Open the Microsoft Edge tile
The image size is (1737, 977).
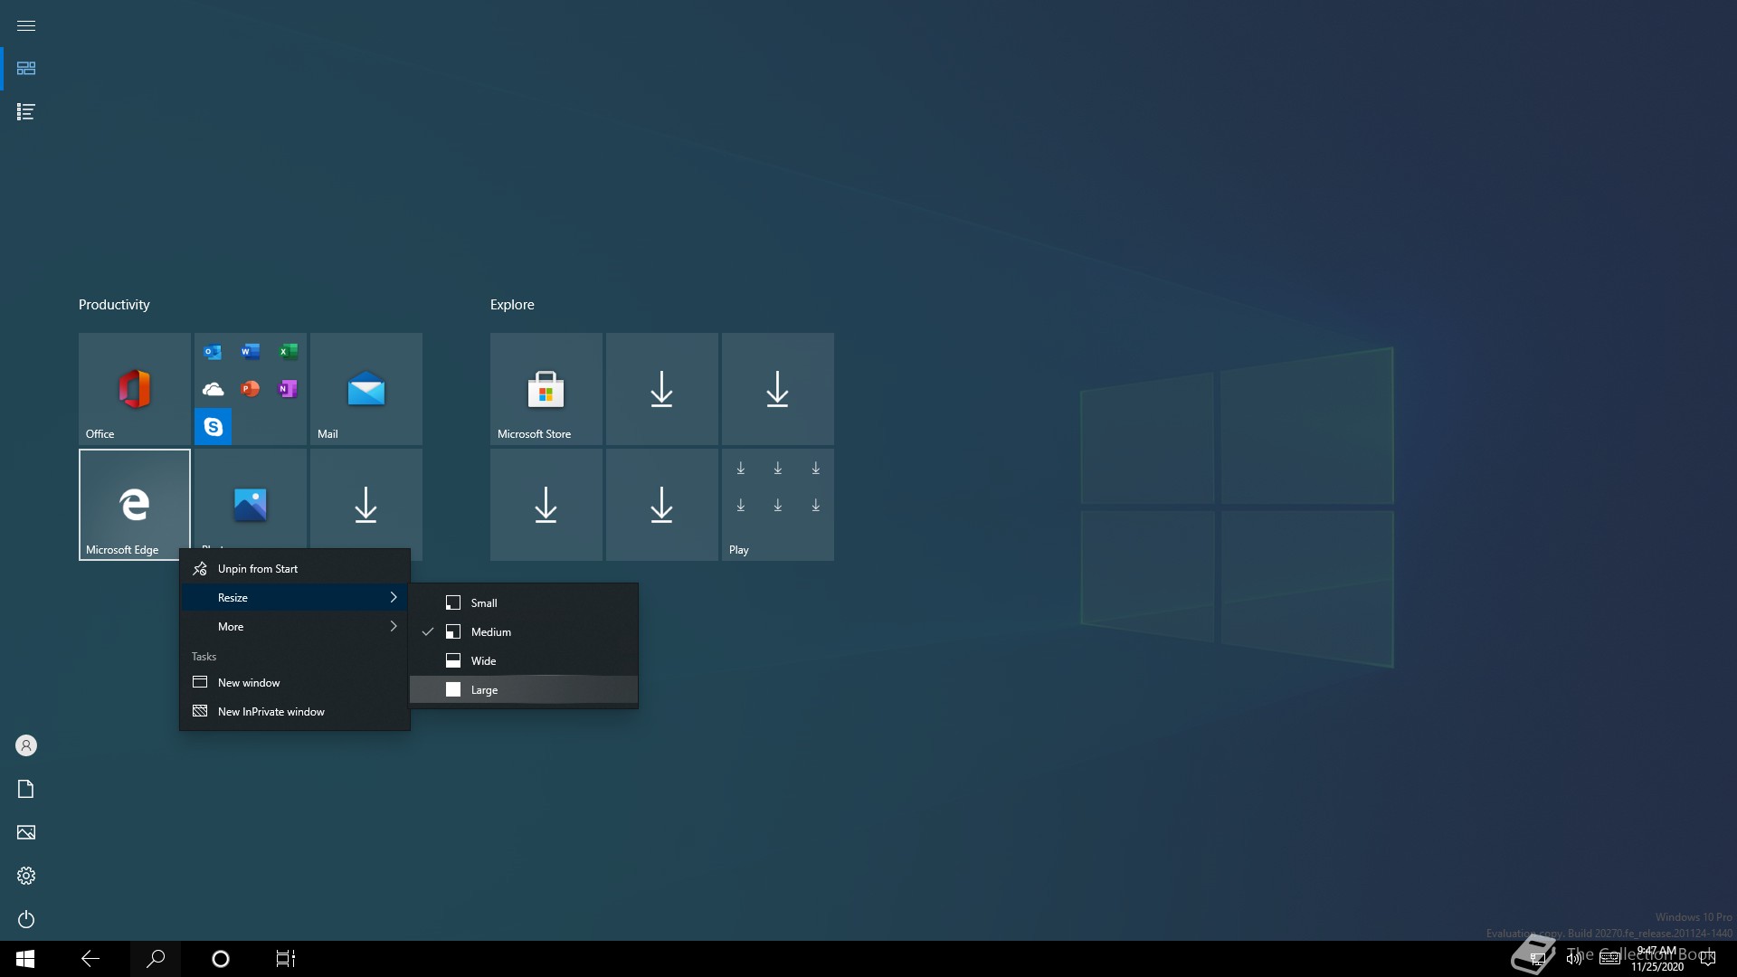[135, 505]
